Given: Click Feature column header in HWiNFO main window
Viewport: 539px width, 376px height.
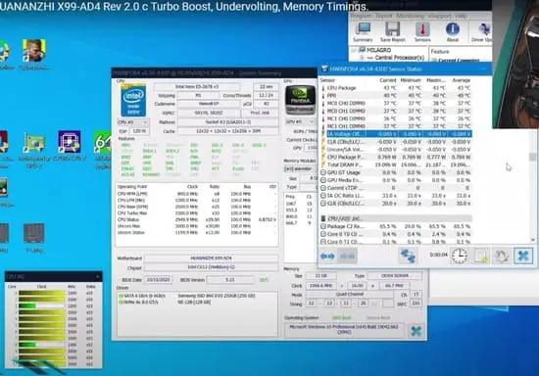Looking at the screenshot, I should point(440,52).
